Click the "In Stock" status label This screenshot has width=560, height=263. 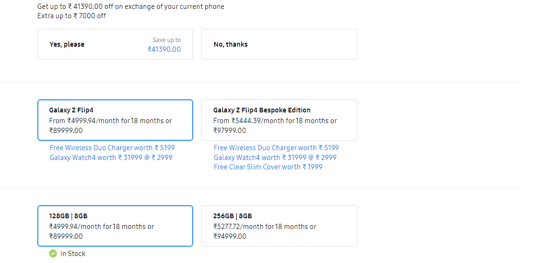73,254
